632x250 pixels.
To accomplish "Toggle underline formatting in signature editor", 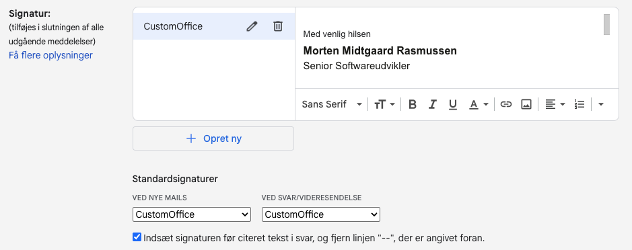I will point(453,105).
